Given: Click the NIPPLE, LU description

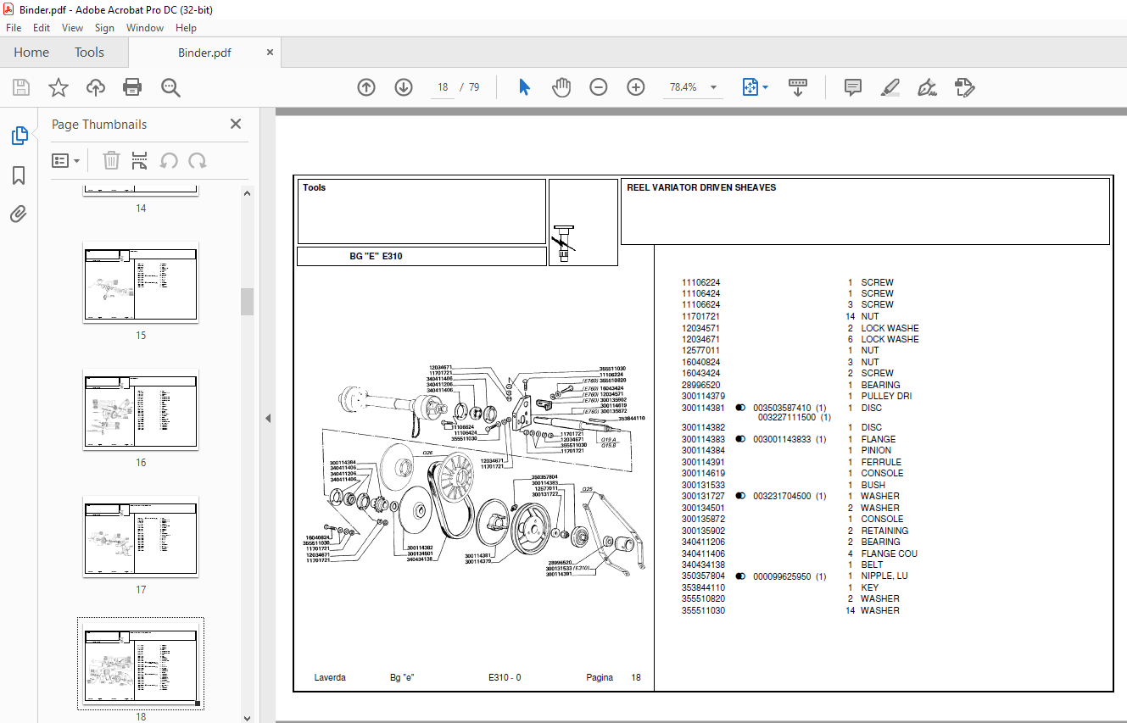Looking at the screenshot, I should click(x=884, y=576).
